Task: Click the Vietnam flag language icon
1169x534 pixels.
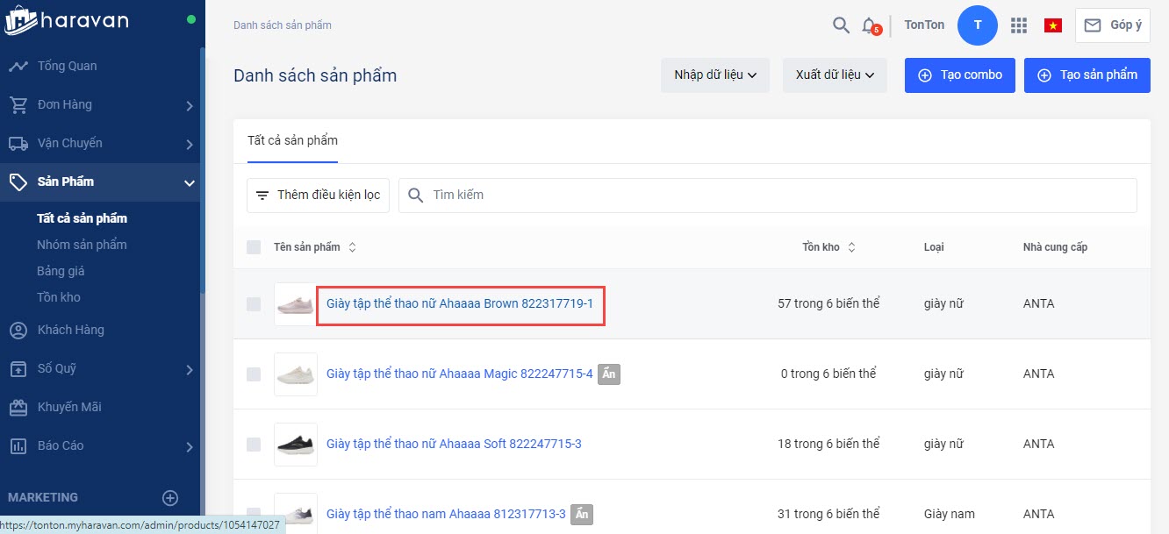Action: tap(1053, 25)
